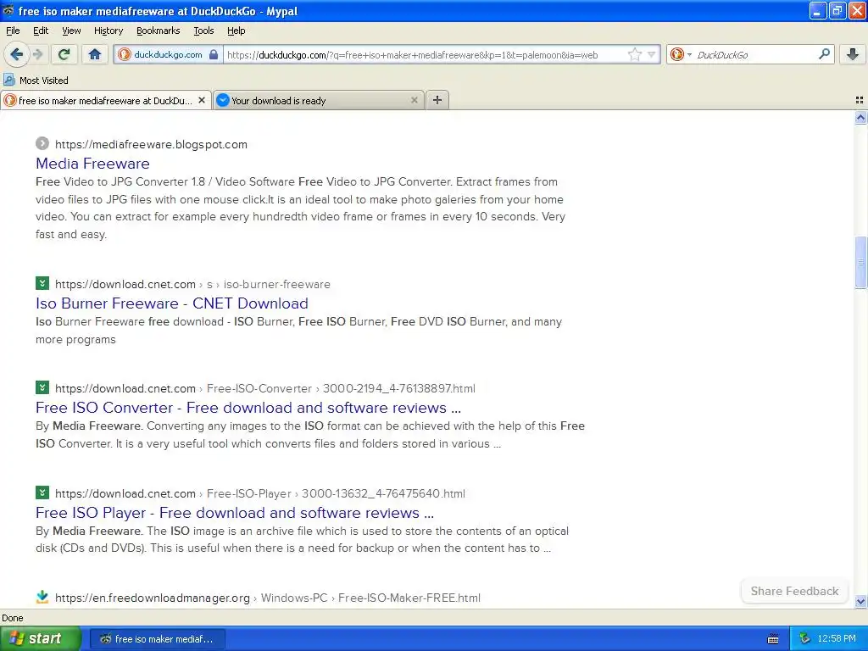Click the CNET favicon beside iso-burner-freeware
Screen dimensions: 868x651
click(x=42, y=283)
